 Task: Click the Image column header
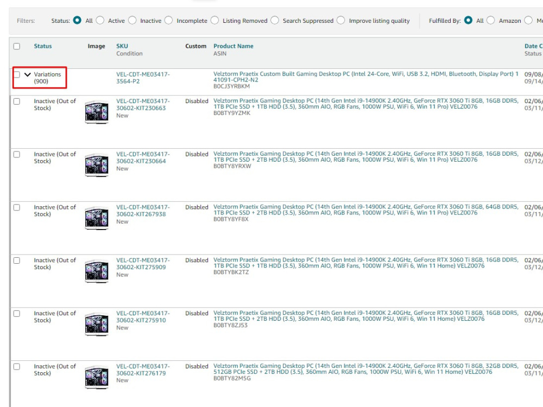point(96,46)
